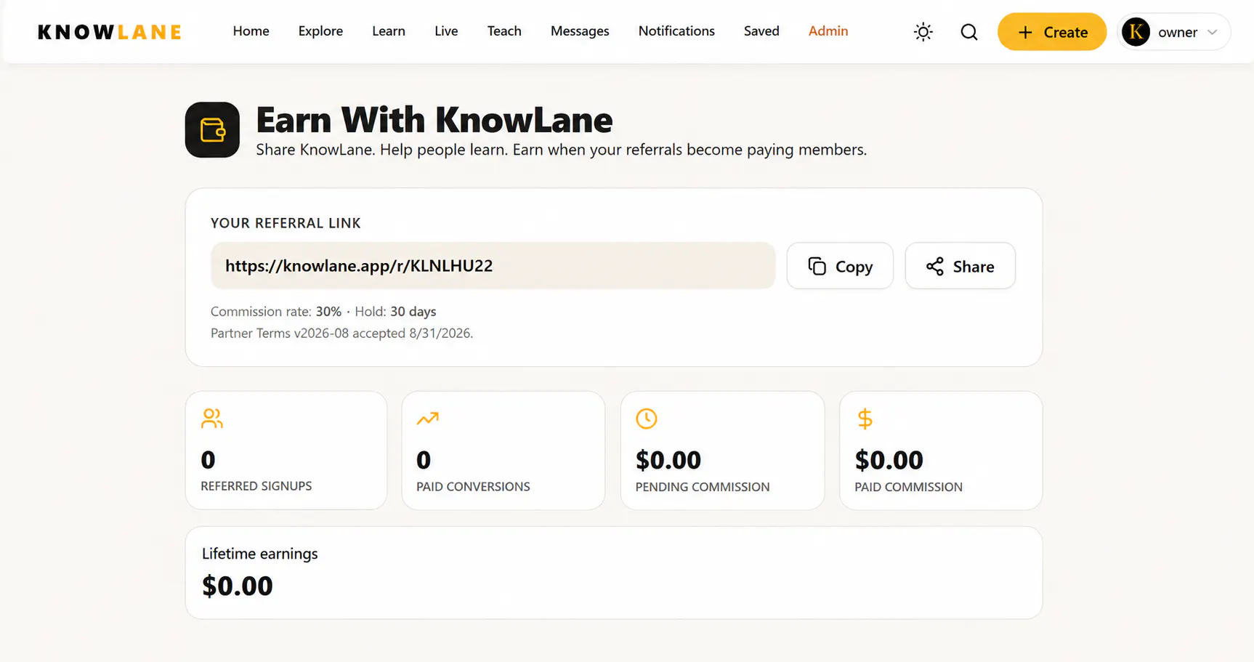The height and width of the screenshot is (662, 1254).
Task: Copy the referral link
Action: pos(840,266)
